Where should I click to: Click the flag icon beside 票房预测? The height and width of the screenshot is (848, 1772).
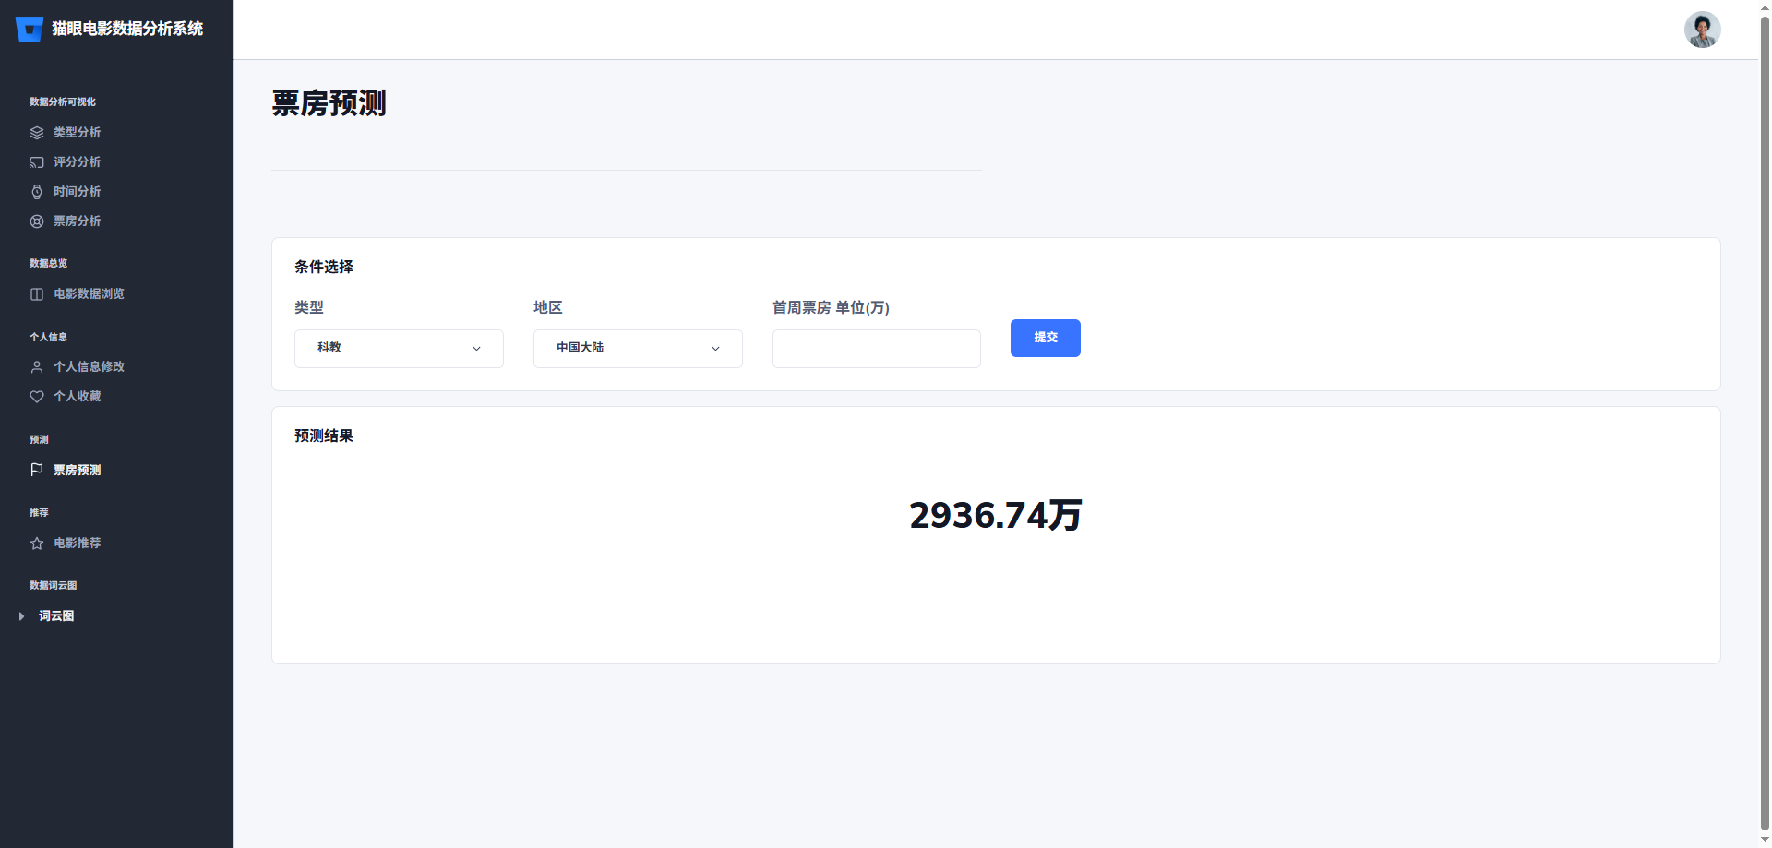tap(37, 470)
